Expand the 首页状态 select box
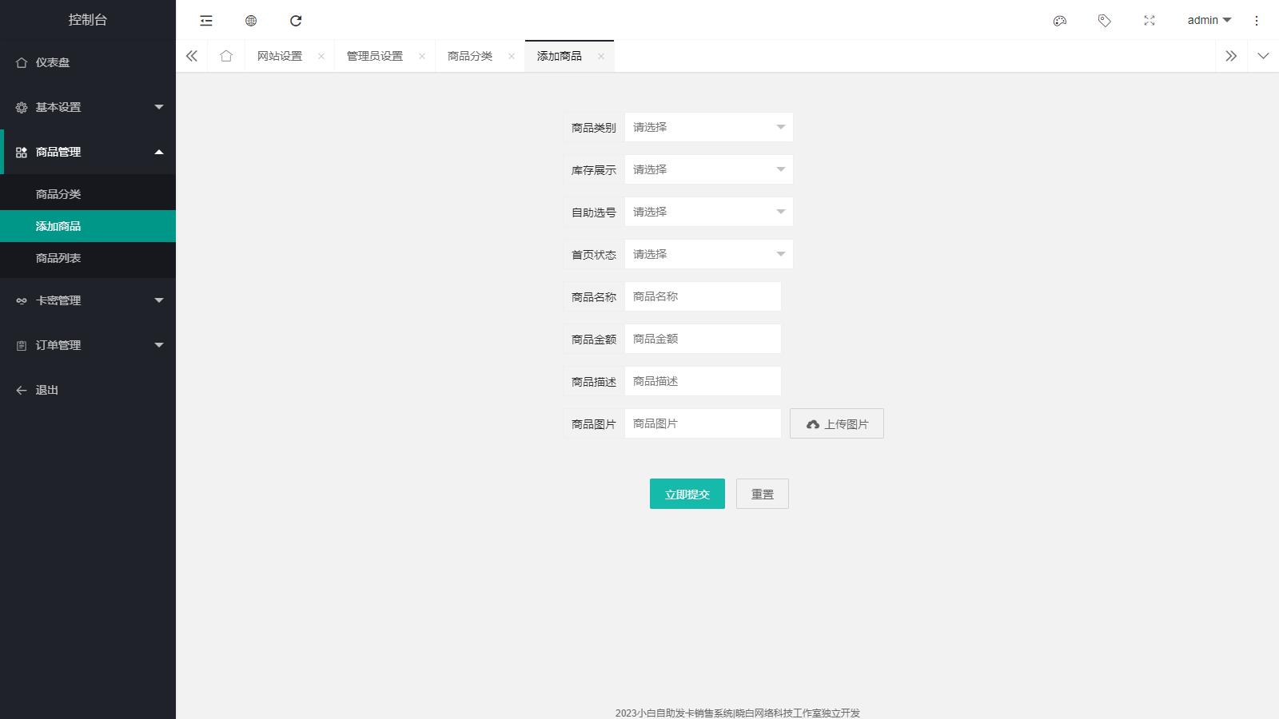The image size is (1279, 719). [708, 254]
